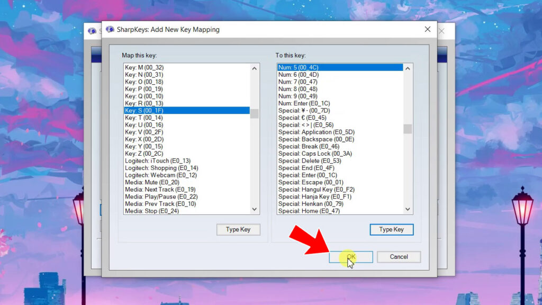The height and width of the screenshot is (305, 542).
Task: Select 'Special: Caps Lock (00_3A)' as target
Action: [340, 154]
